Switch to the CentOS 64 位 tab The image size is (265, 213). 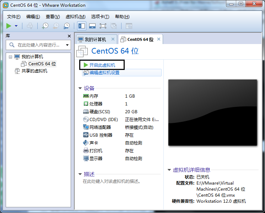(x=140, y=39)
